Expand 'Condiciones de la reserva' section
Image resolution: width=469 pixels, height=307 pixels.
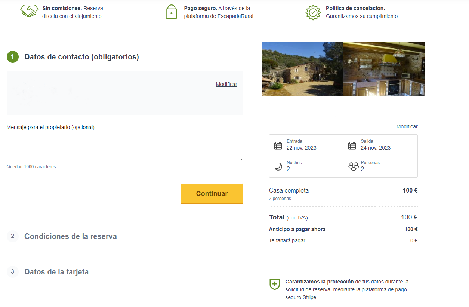[x=70, y=236]
